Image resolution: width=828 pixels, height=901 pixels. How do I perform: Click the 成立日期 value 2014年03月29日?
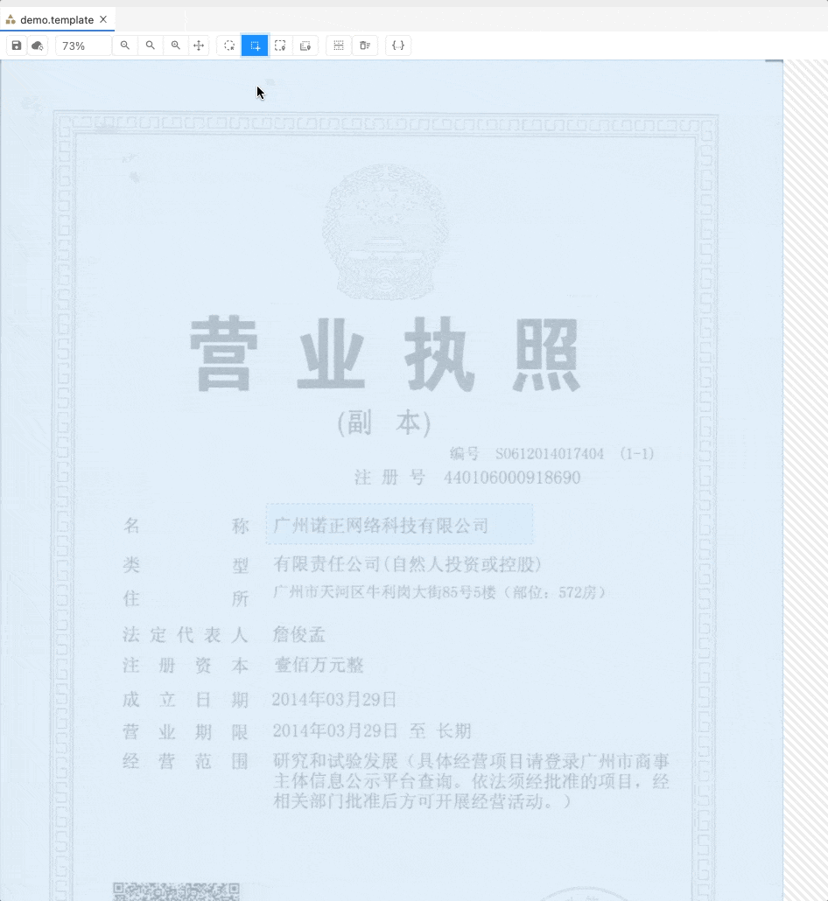point(334,699)
